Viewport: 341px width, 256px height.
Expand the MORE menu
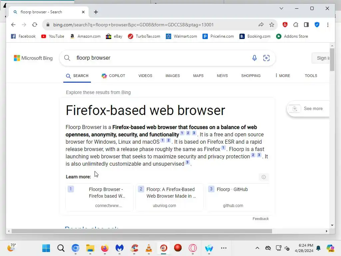(x=282, y=76)
